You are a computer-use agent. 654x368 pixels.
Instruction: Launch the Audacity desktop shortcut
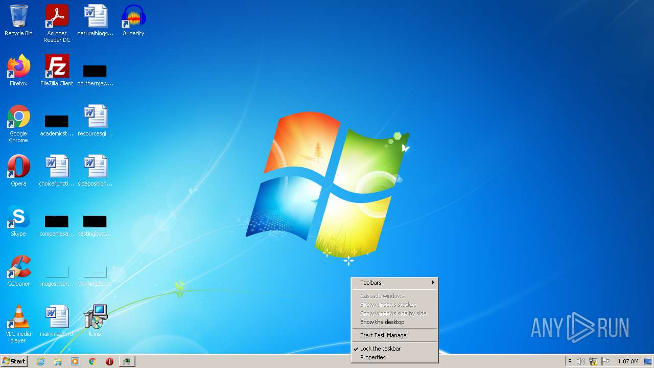pos(133,20)
